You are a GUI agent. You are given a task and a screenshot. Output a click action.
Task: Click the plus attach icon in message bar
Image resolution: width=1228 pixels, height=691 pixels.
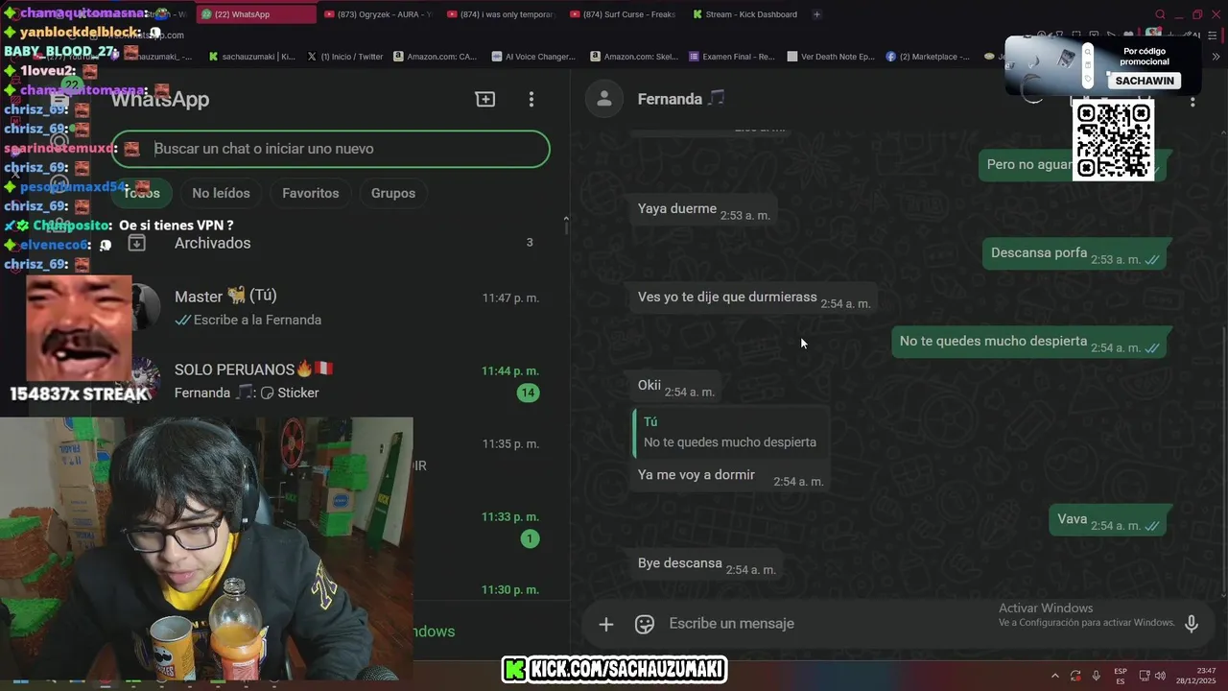(606, 624)
